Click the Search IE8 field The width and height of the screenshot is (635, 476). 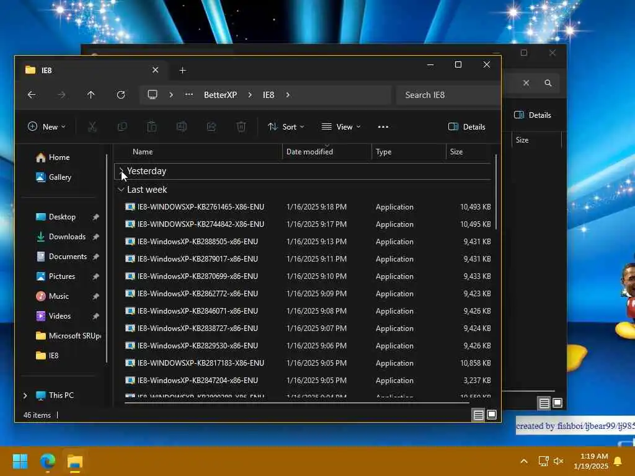pyautogui.click(x=448, y=95)
